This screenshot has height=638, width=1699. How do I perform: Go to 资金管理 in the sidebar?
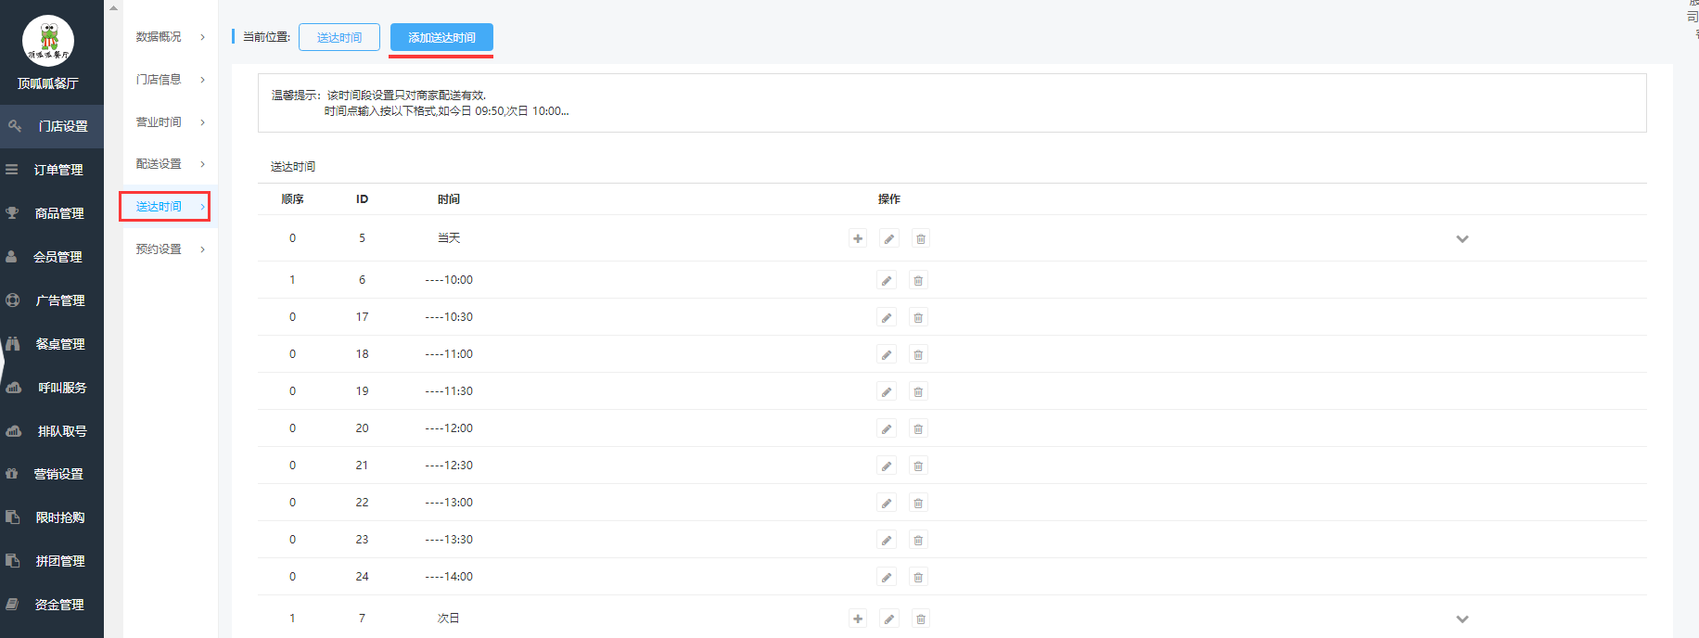(x=52, y=605)
